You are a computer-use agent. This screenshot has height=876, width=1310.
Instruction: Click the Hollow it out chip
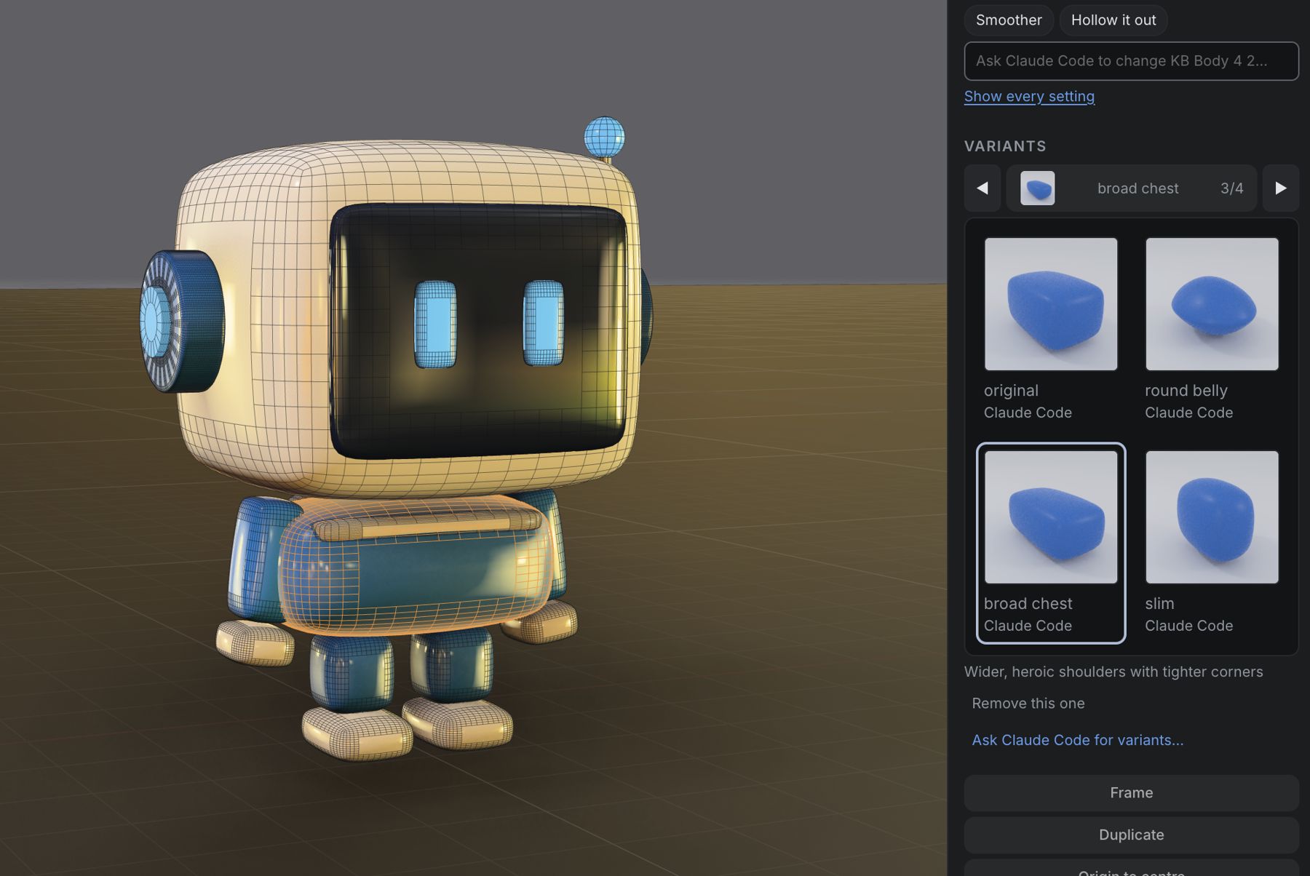[x=1113, y=20]
